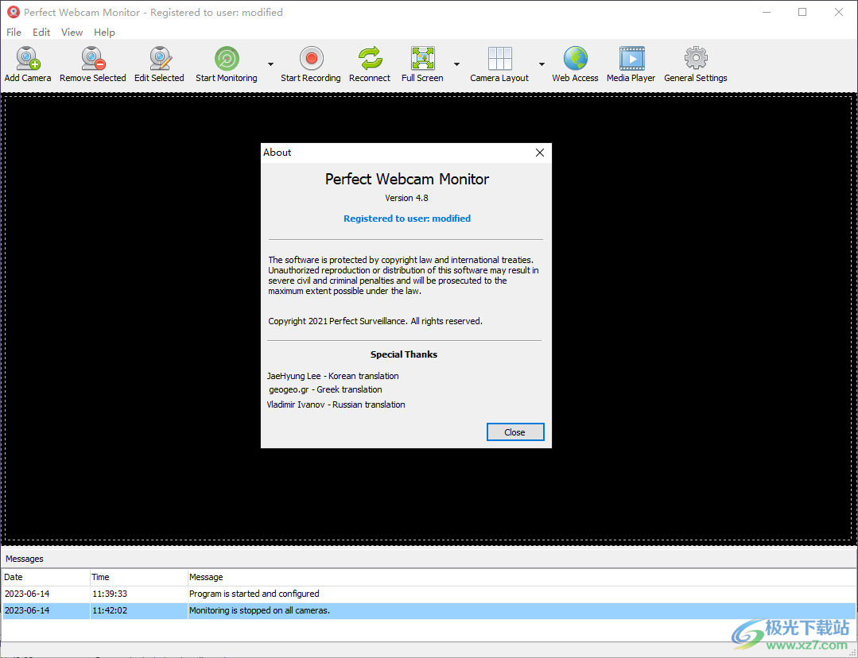858x658 pixels.
Task: Open the Help menu
Action: 104,33
